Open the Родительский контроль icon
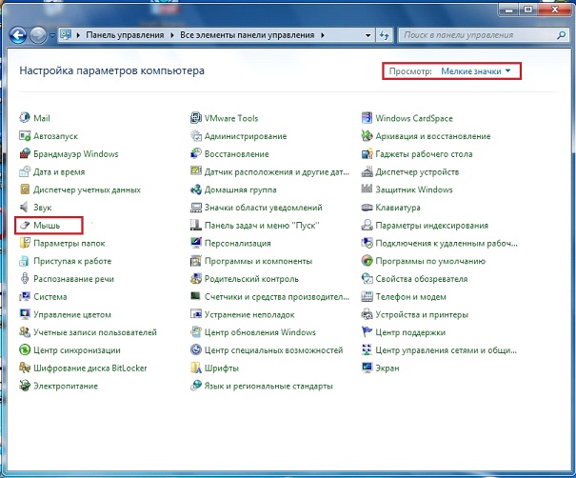Viewport: 576px width, 478px height. click(196, 278)
